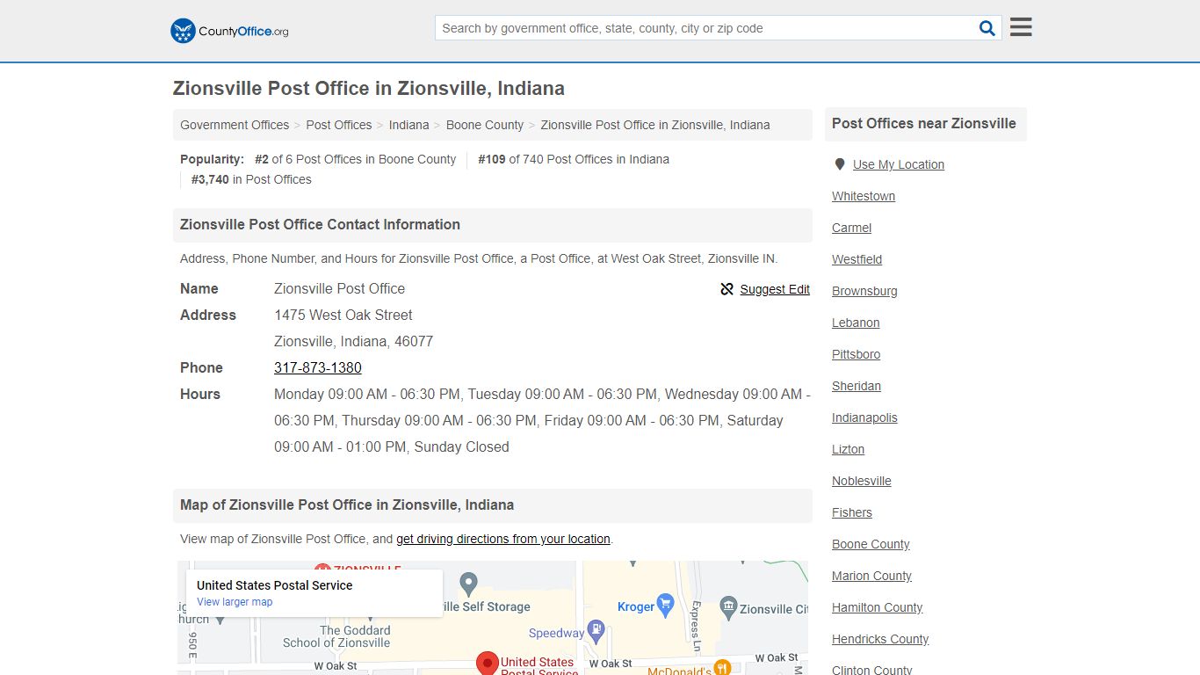
Task: Open Westfield post offices link
Action: (857, 259)
